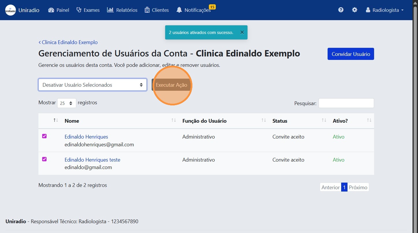Click the Convidar Usuário button
This screenshot has width=418, height=233.
[x=350, y=54]
